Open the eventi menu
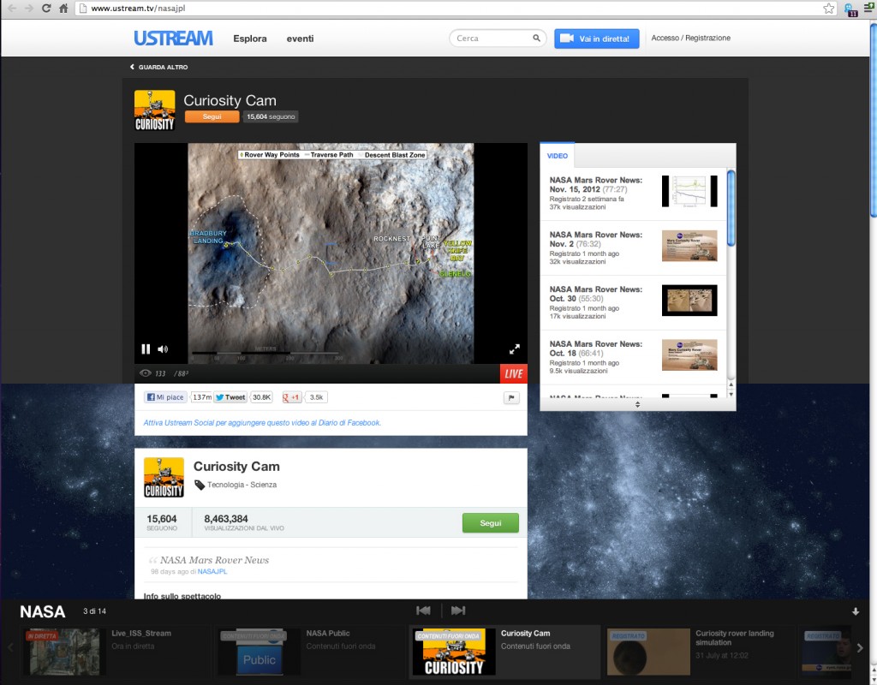Image resolution: width=877 pixels, height=685 pixels. point(301,39)
